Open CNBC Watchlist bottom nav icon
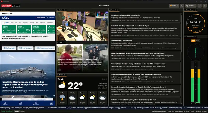Screen dimensions: 208x113 36,103
